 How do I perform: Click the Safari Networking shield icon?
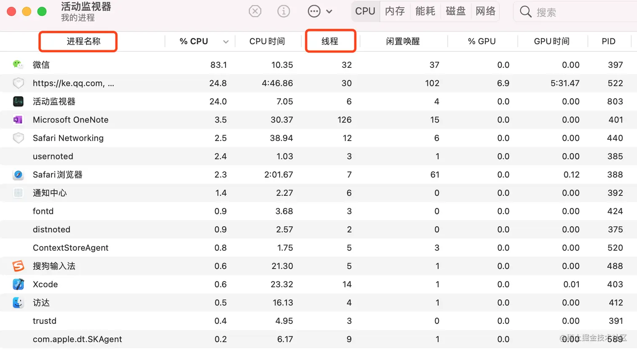point(18,138)
